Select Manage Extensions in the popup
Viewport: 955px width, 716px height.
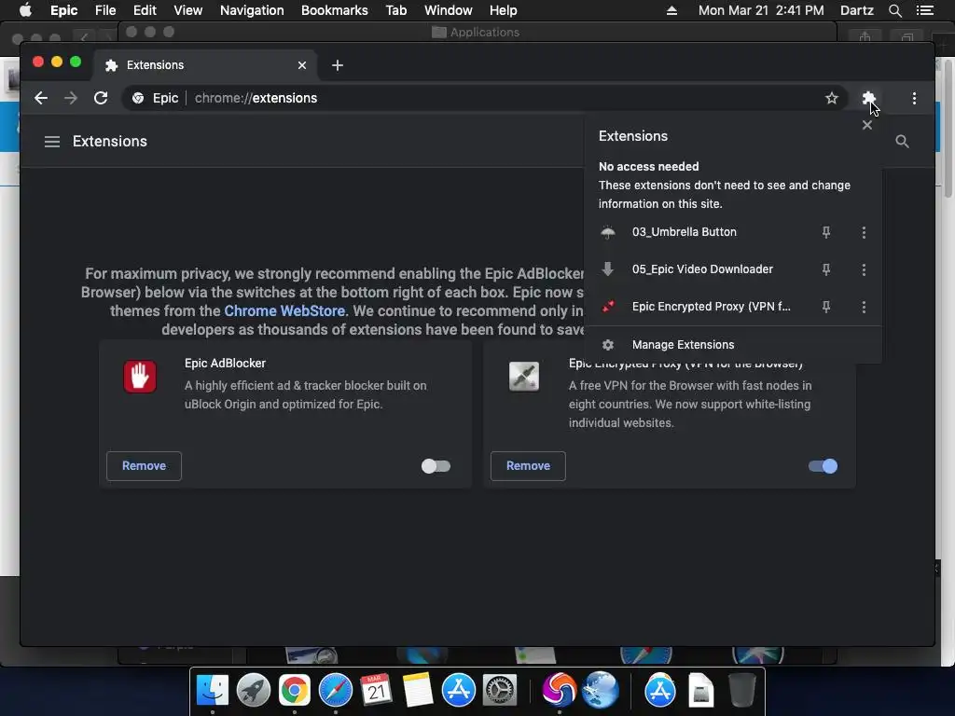732,345
